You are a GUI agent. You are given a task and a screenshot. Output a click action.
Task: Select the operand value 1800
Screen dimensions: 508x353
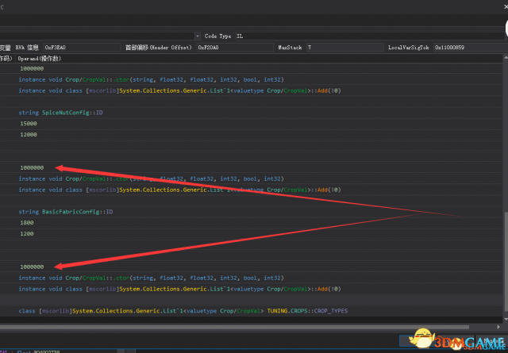tap(27, 222)
